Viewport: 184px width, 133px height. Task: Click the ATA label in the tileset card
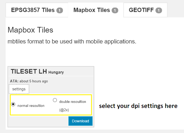[x=14, y=81]
